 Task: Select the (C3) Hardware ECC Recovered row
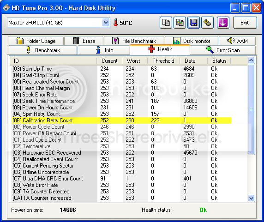coord(121,153)
